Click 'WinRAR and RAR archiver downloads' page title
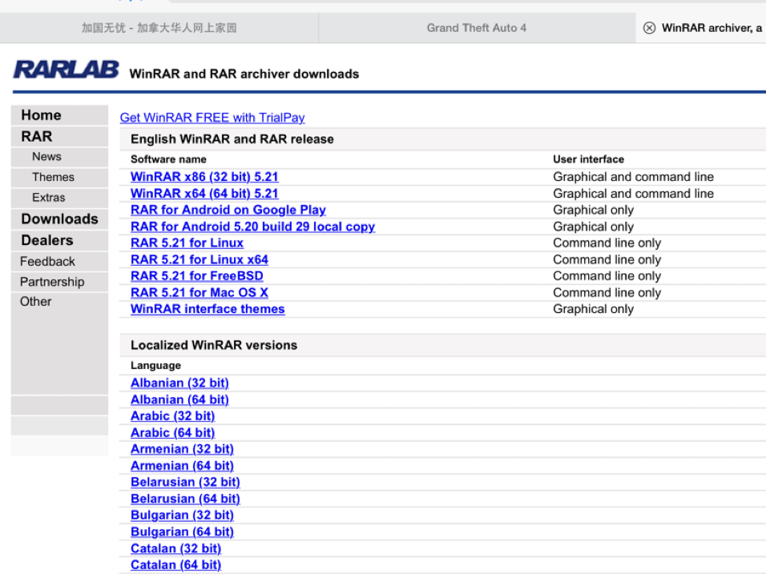The height and width of the screenshot is (574, 766). [x=244, y=74]
